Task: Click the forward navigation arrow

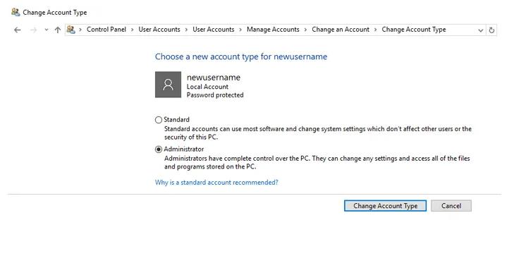Action: click(x=33, y=30)
